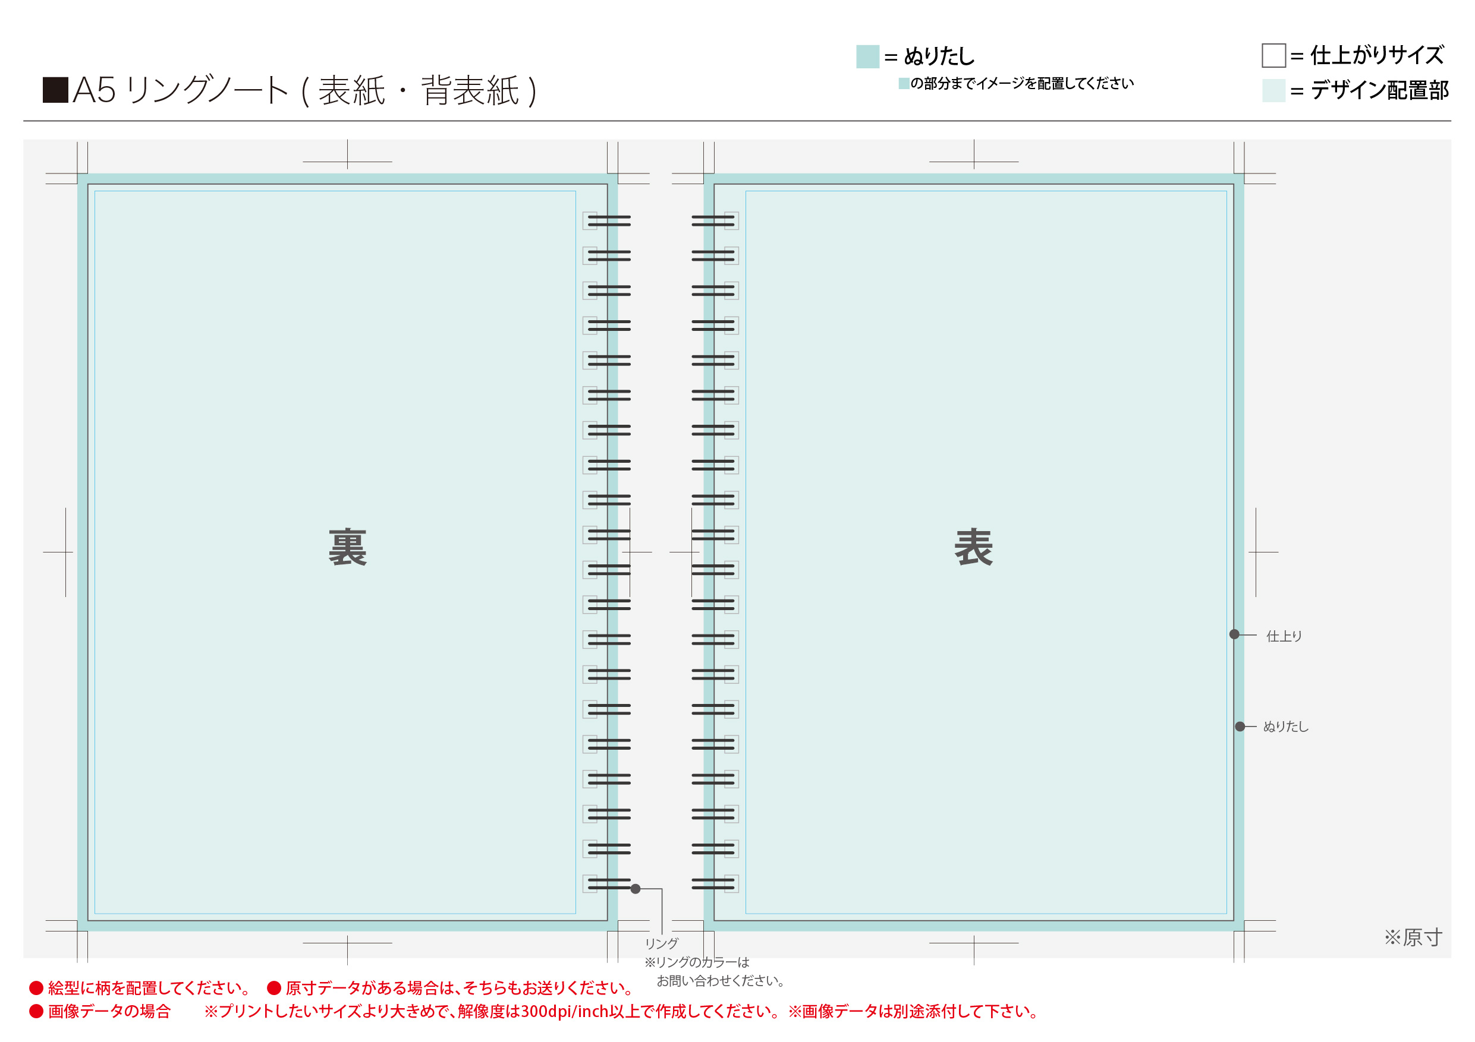Click the top ring of the back cover
1475x1042 pixels.
coord(608,221)
